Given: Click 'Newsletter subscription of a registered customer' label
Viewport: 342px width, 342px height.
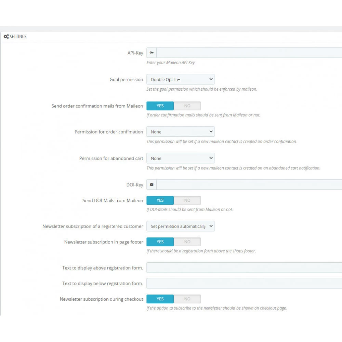Looking at the screenshot, I should (x=93, y=226).
